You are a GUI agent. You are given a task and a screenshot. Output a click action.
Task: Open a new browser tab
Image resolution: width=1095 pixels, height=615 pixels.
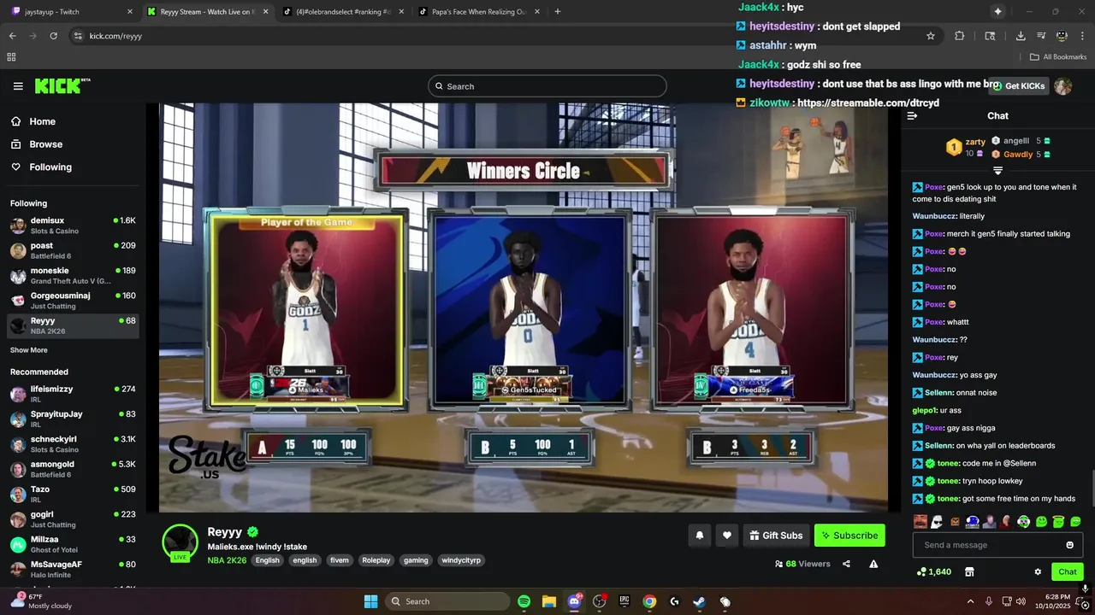[x=558, y=12]
